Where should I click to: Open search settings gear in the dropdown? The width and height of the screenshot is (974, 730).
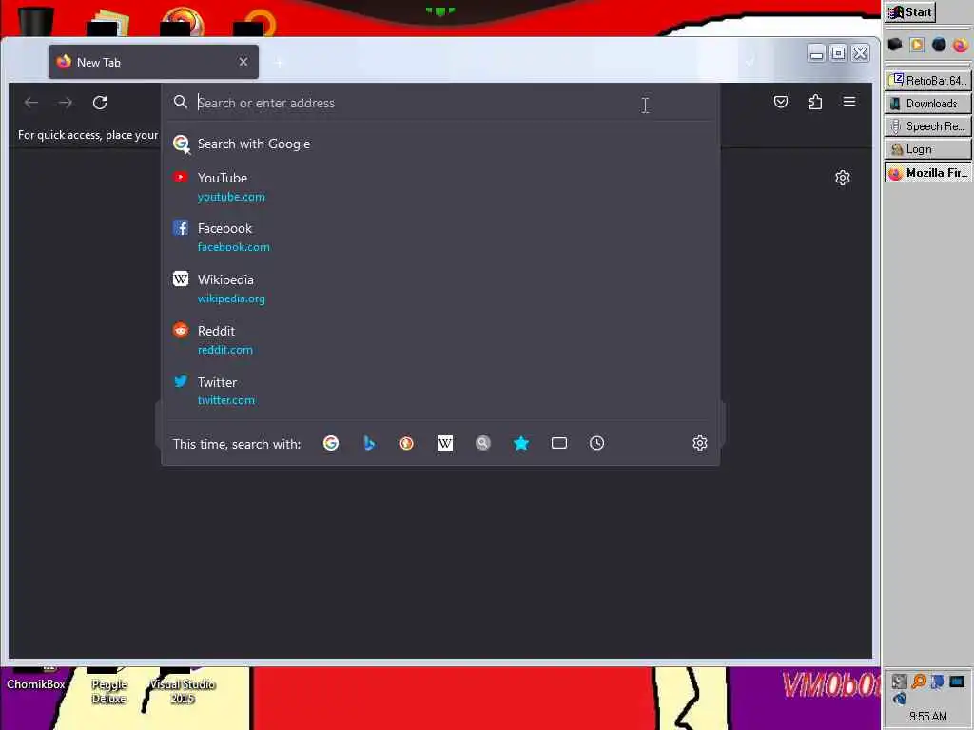tap(700, 443)
